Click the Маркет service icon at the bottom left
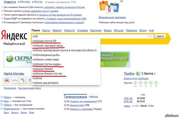 tap(1, 97)
